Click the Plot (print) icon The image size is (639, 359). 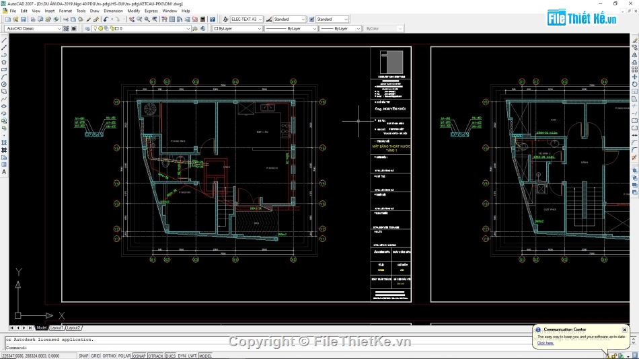33,19
